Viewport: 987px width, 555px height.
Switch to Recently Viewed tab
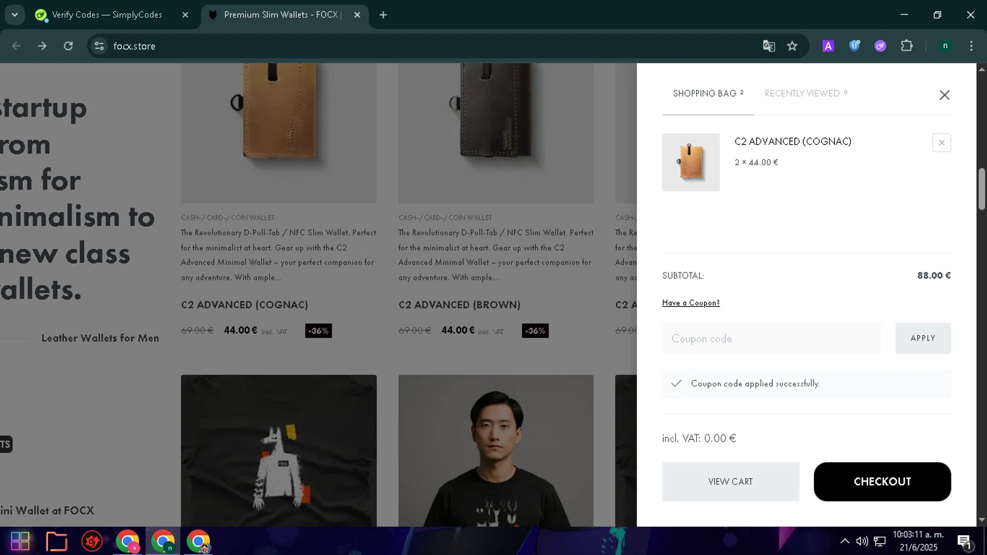click(806, 93)
